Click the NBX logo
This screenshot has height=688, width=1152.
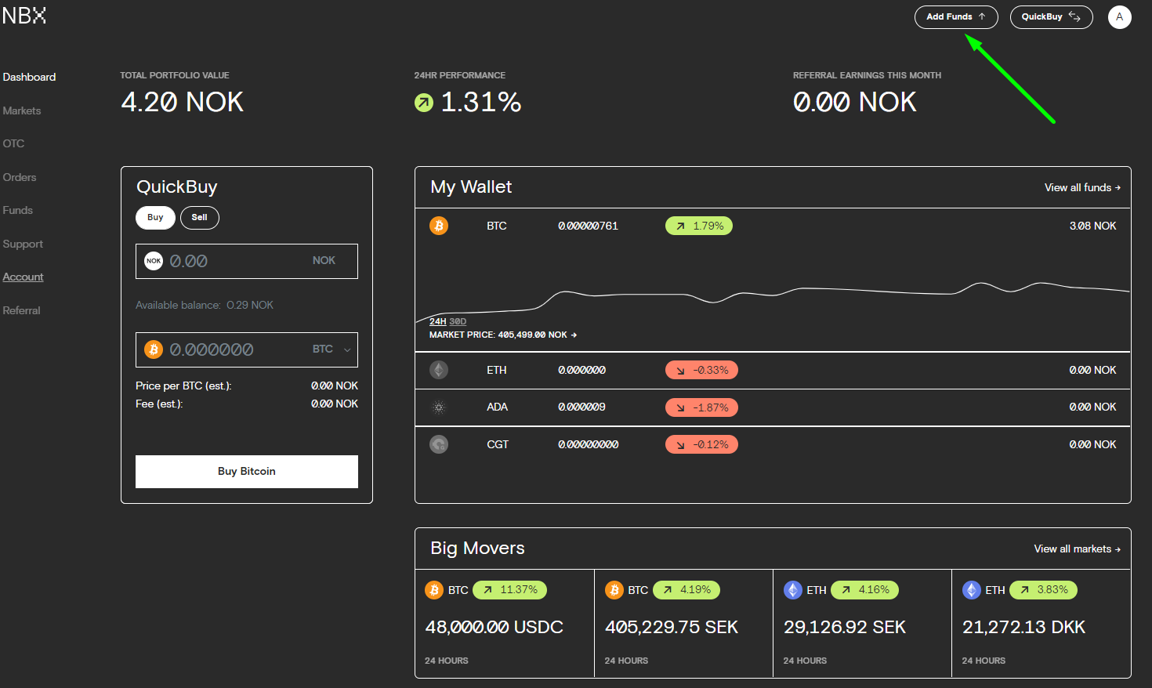tap(24, 16)
